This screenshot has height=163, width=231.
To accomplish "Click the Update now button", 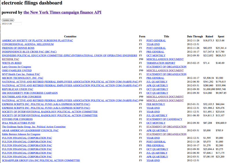I will 8,20.
